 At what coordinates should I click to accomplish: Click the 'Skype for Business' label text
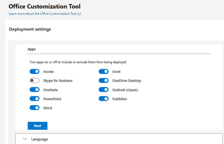click(58, 81)
